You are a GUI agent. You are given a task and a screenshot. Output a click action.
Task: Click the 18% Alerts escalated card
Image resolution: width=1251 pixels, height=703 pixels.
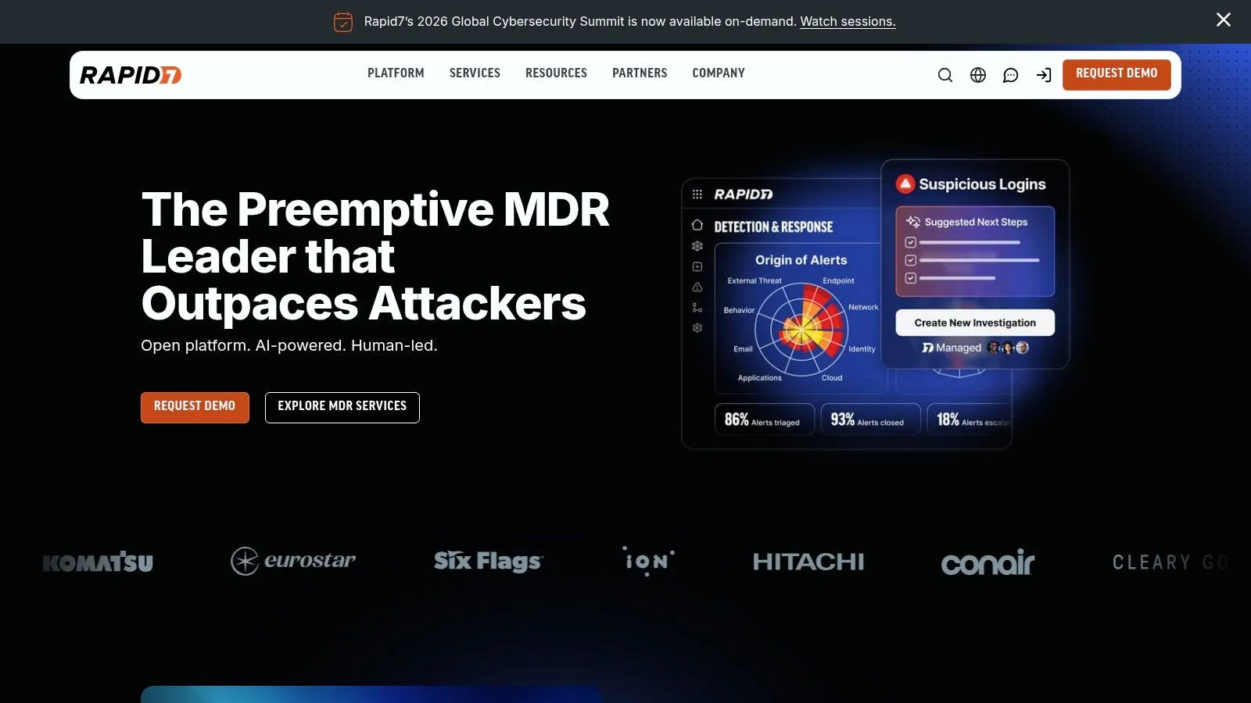[970, 419]
